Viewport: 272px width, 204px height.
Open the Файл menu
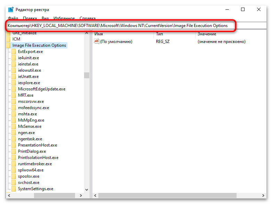13,18
